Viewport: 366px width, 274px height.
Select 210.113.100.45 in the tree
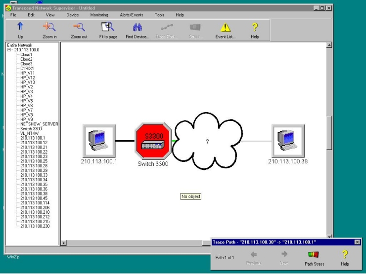(x=34, y=198)
